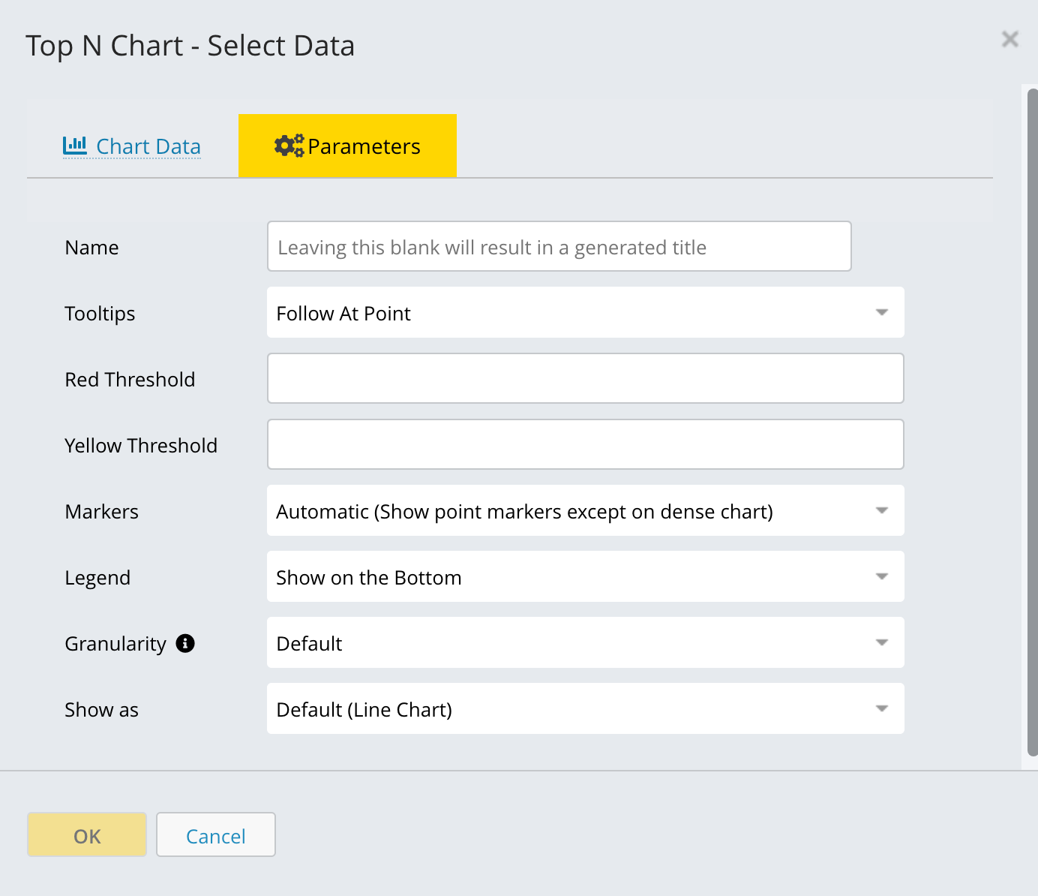
Task: Click the Name label
Action: tap(92, 248)
